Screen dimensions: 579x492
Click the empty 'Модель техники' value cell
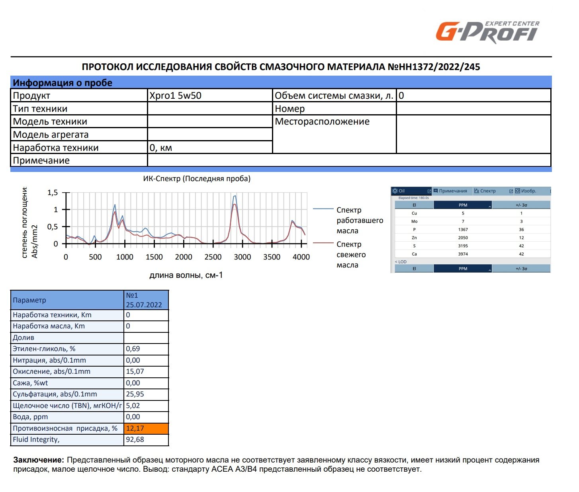[x=210, y=121]
